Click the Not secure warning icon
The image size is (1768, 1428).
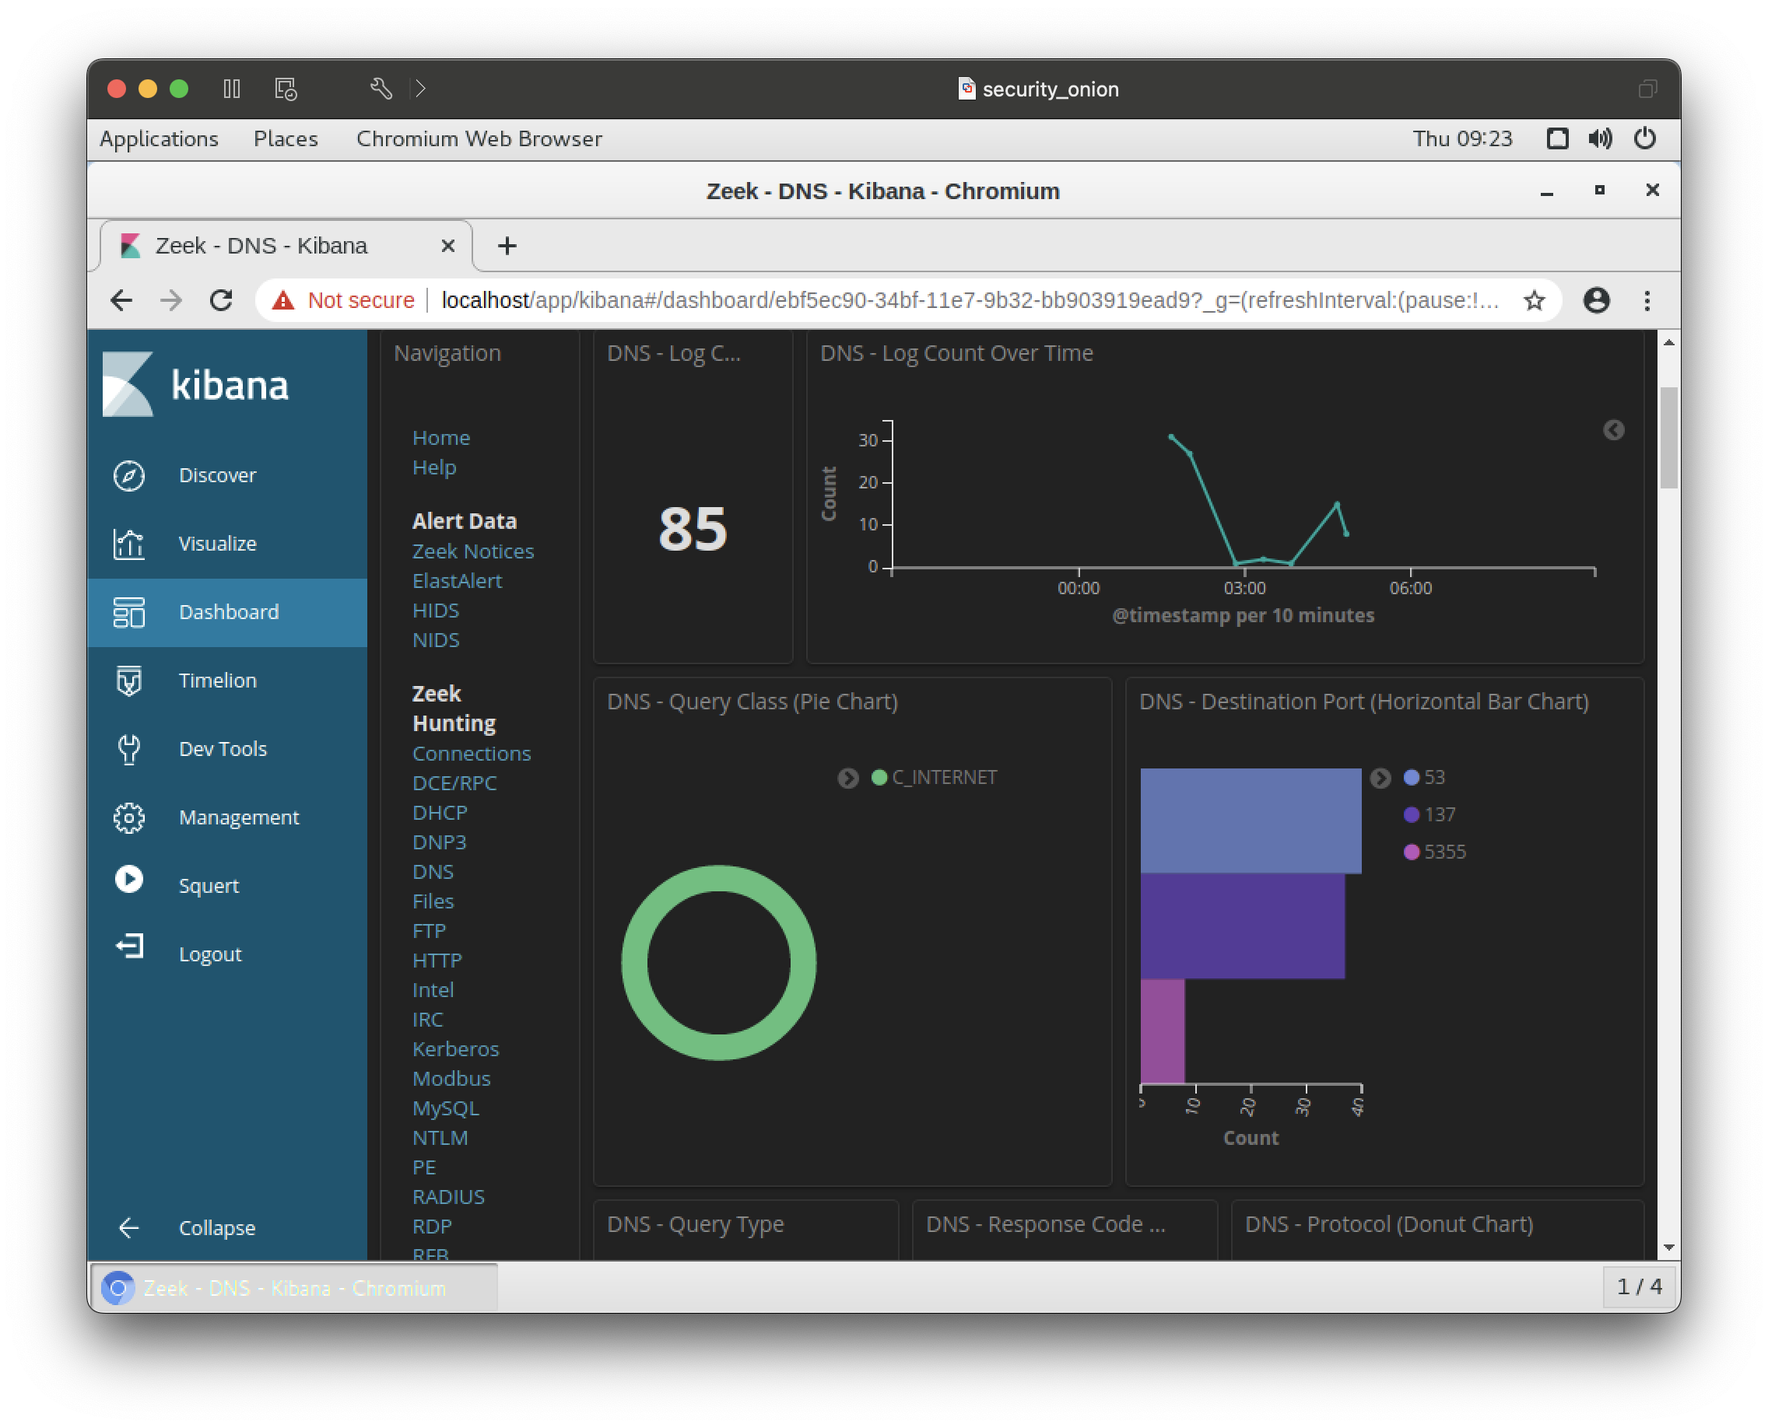[x=283, y=300]
